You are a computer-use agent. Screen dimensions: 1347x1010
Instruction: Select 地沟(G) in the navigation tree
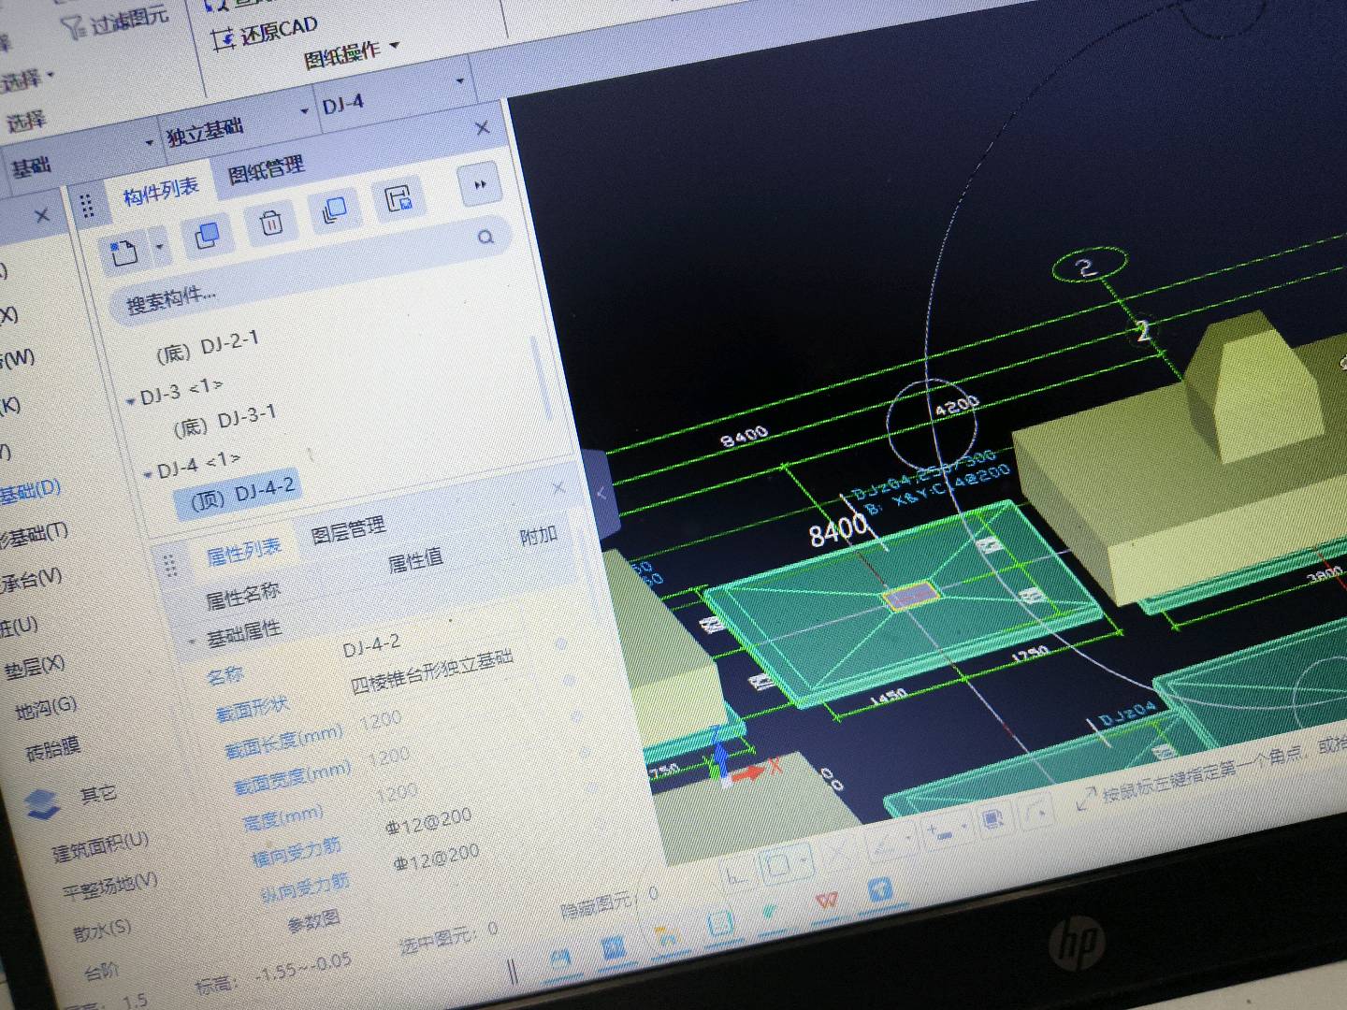(x=46, y=709)
